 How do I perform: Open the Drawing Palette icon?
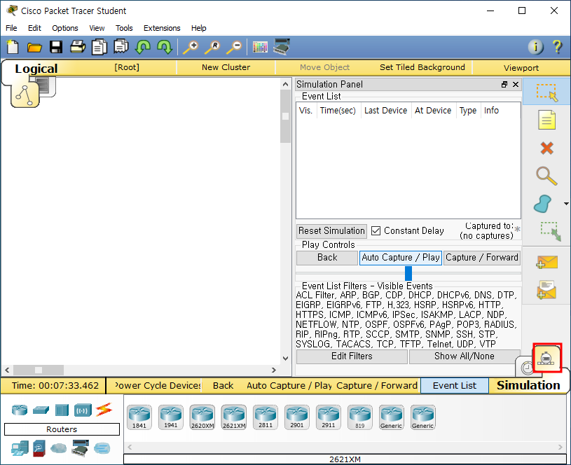tap(260, 48)
